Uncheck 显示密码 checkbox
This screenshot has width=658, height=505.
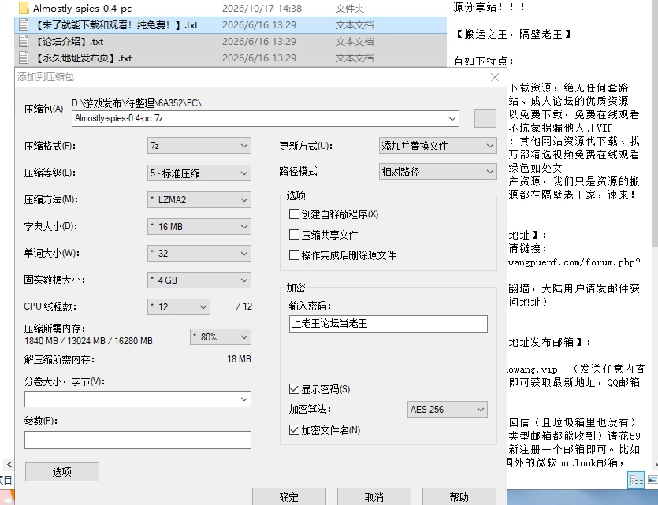[294, 389]
